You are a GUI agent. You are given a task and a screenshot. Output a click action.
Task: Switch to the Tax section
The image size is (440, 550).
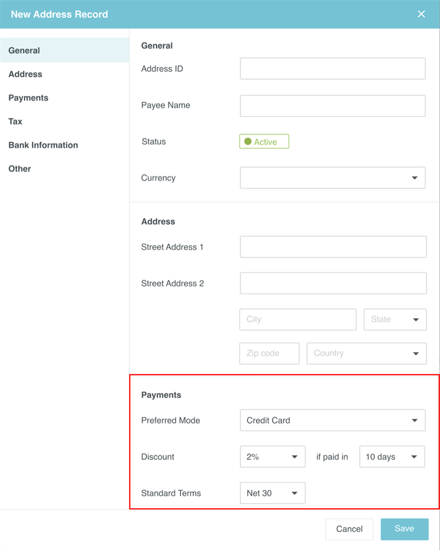[x=15, y=122]
